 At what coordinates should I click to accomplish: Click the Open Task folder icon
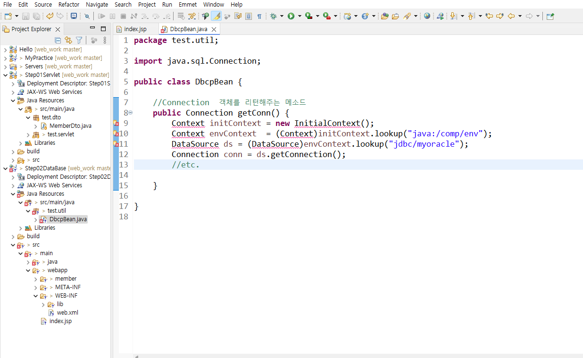[395, 16]
